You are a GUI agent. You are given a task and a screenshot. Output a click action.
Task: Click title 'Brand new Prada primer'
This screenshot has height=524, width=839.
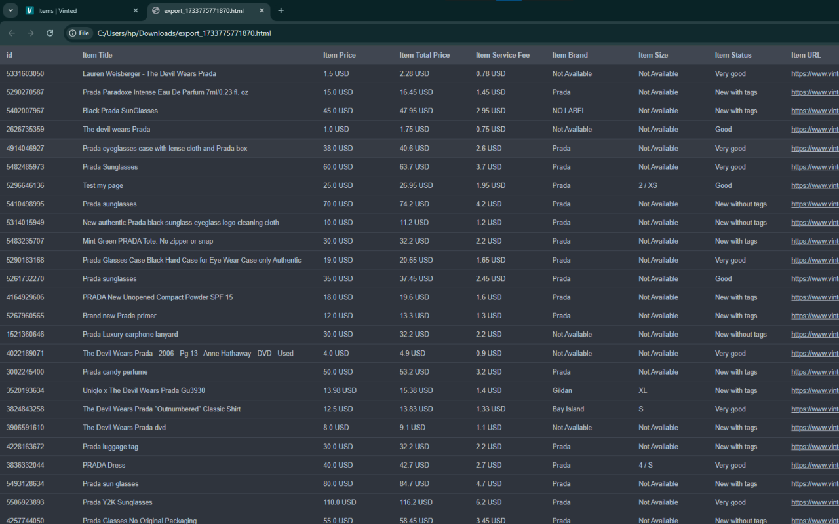pyautogui.click(x=119, y=316)
